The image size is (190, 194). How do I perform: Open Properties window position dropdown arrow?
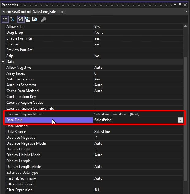tap(175, 5)
